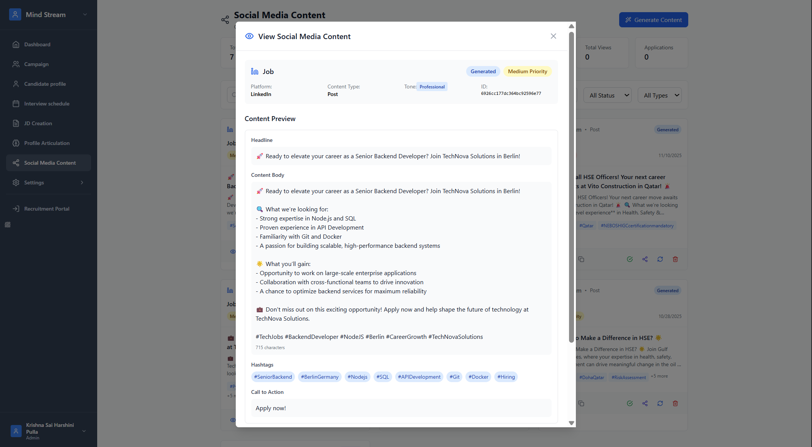The image size is (812, 447).
Task: Click the small icon below Recruitment Portal
Action: coord(8,225)
